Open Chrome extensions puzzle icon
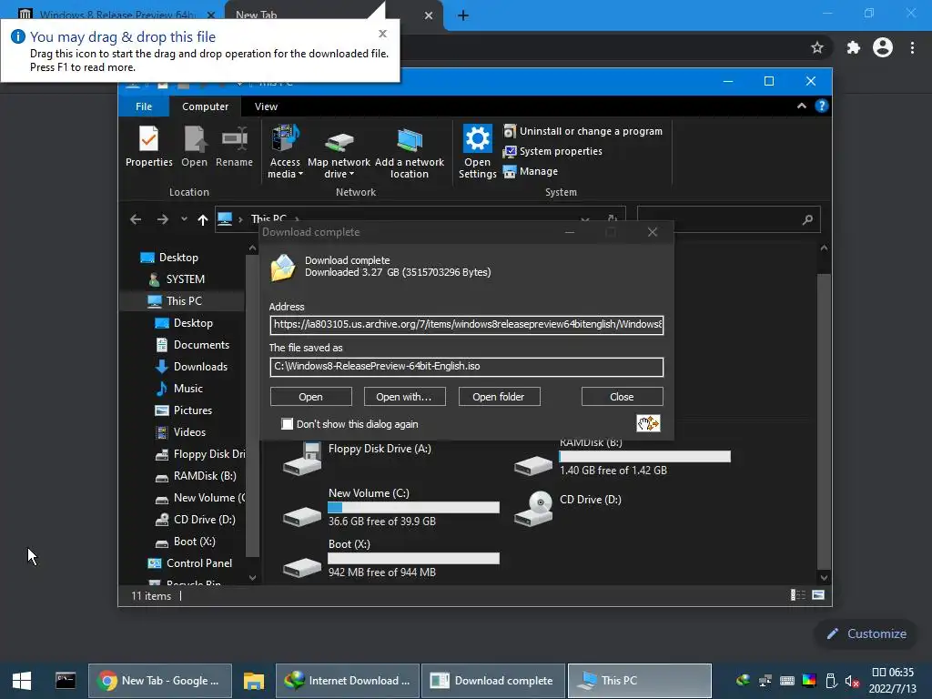932x699 pixels. [854, 47]
